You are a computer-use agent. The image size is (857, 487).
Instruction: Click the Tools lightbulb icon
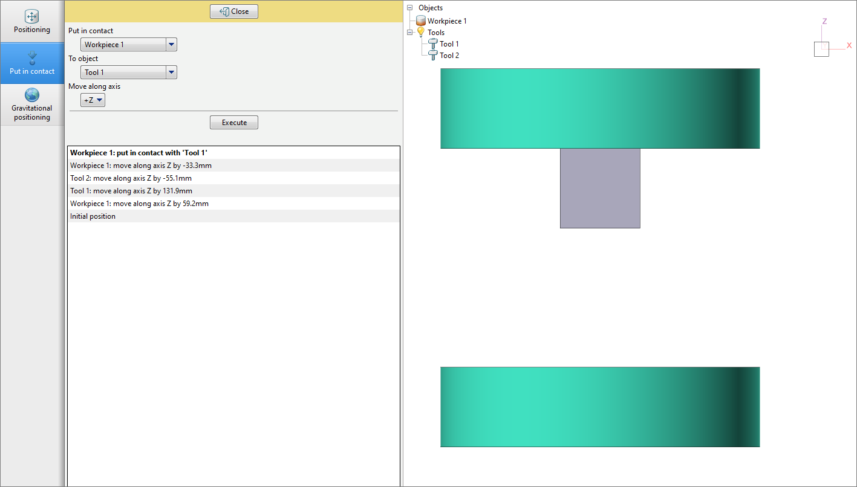point(421,32)
